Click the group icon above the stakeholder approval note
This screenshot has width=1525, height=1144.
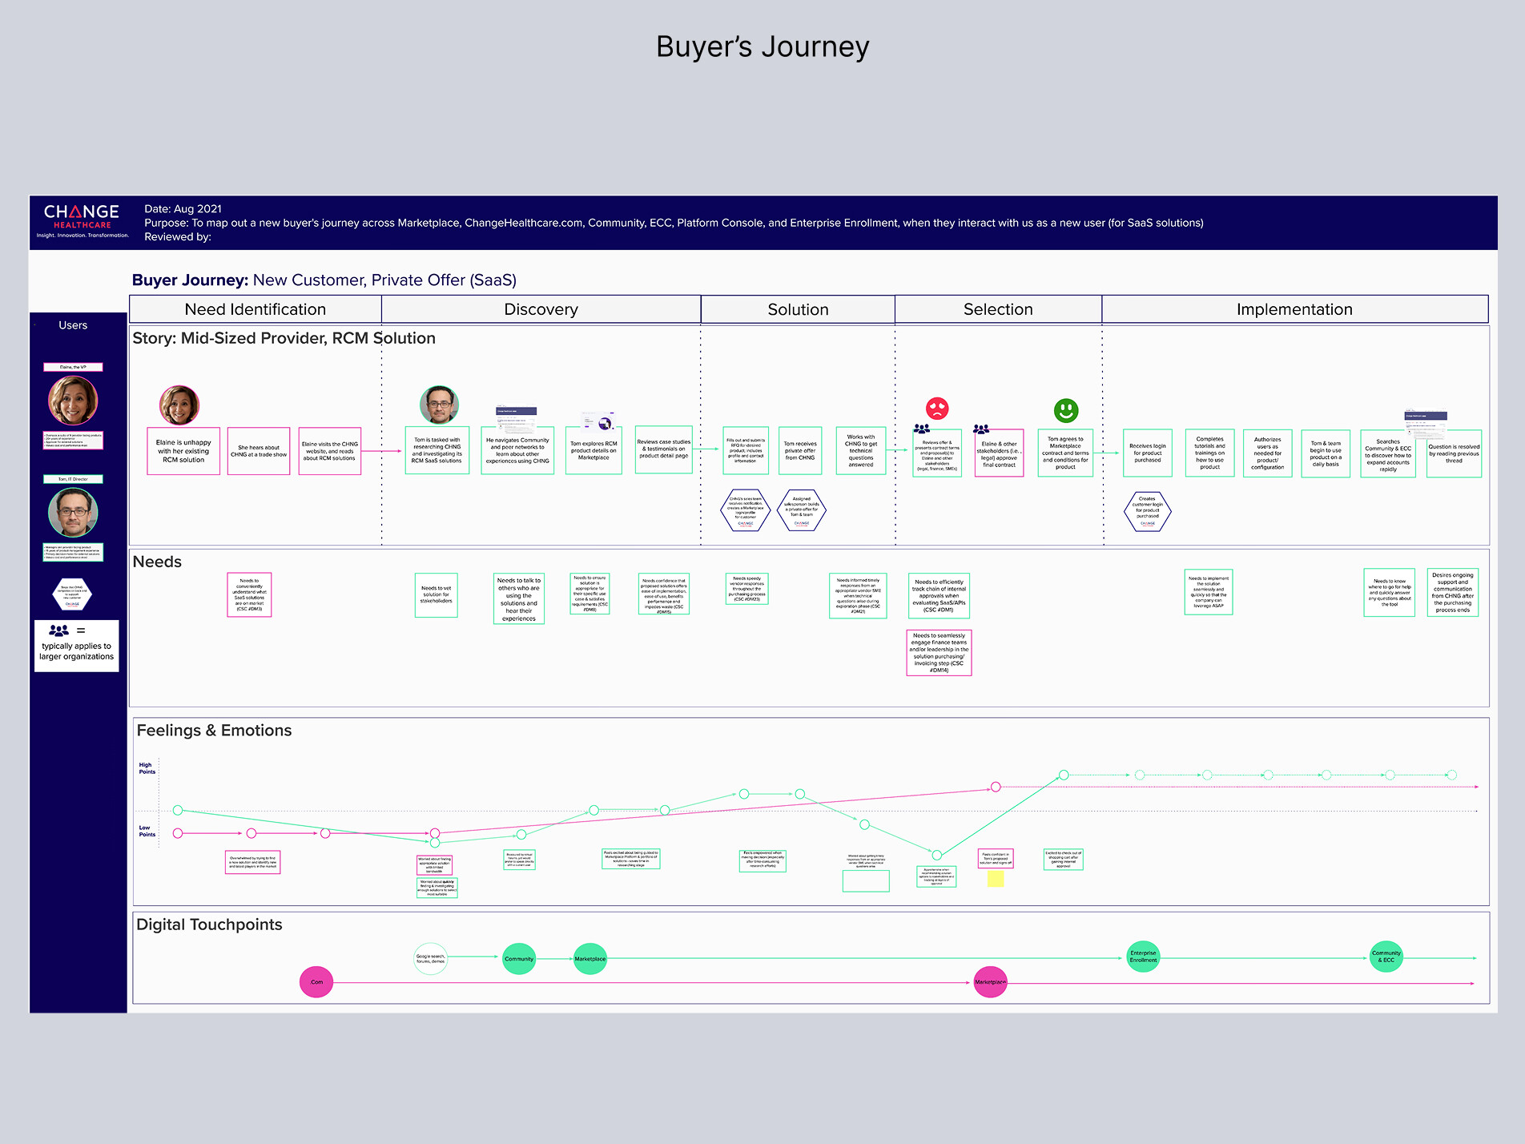click(x=980, y=427)
